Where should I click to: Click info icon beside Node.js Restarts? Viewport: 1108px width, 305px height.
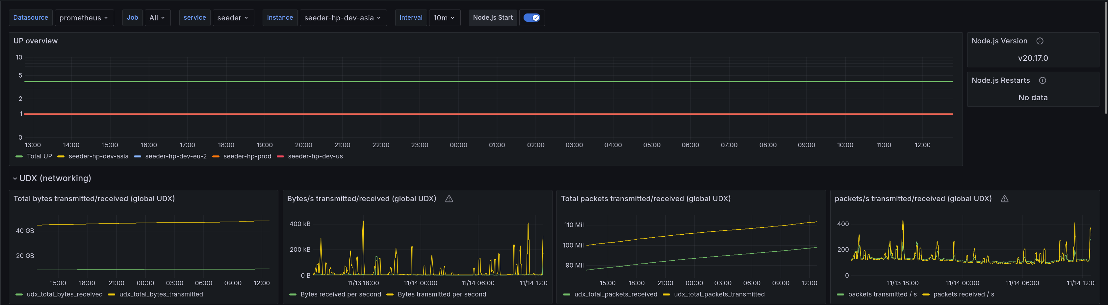[1042, 80]
